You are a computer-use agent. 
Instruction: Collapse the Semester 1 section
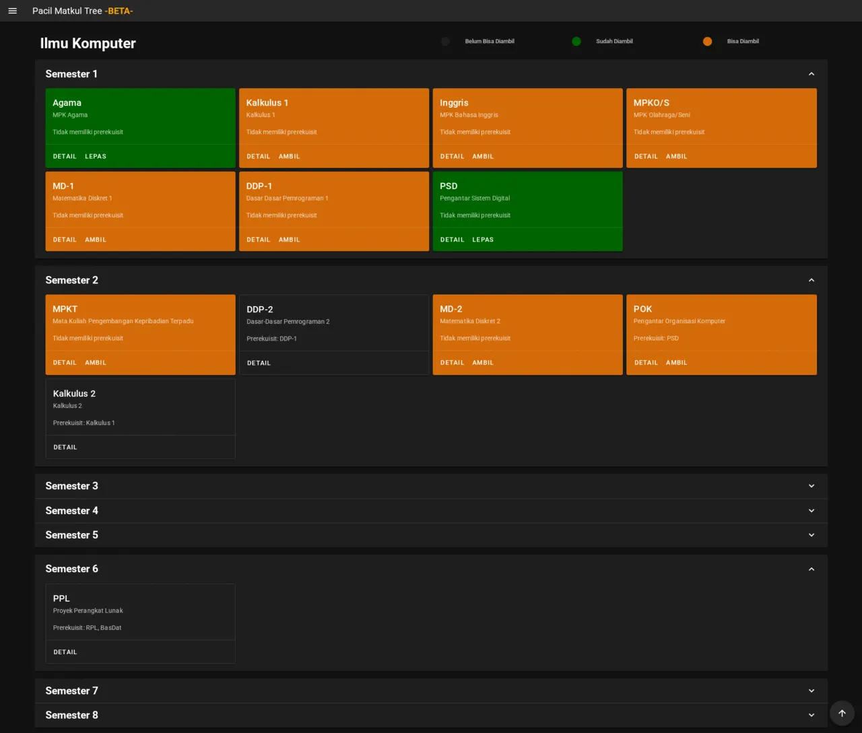[x=811, y=74]
